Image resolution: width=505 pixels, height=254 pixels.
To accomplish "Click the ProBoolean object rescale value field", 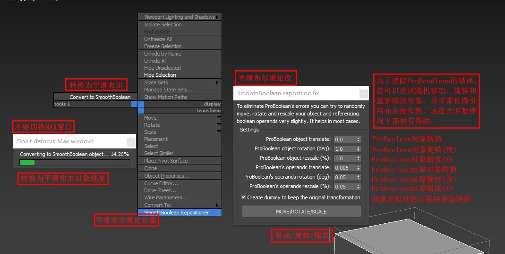I will pos(344,158).
